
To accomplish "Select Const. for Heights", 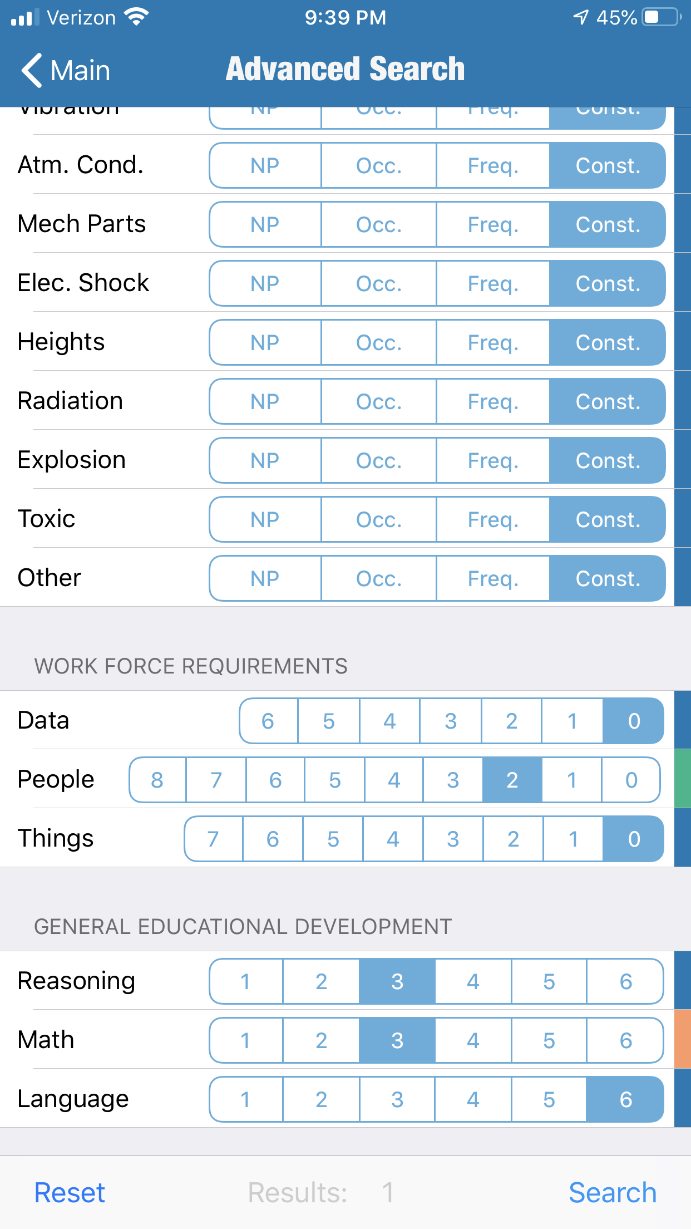I will [x=608, y=343].
